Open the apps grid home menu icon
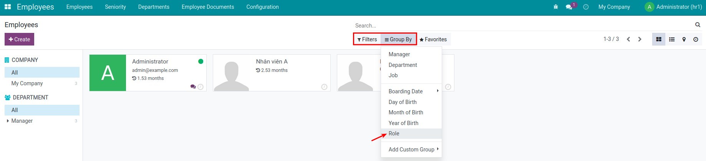Screen dimensions: 706x161 pos(8,7)
